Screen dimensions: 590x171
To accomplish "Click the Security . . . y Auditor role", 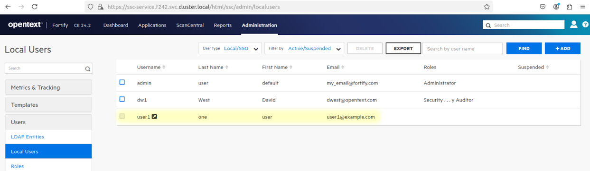I will [448, 100].
